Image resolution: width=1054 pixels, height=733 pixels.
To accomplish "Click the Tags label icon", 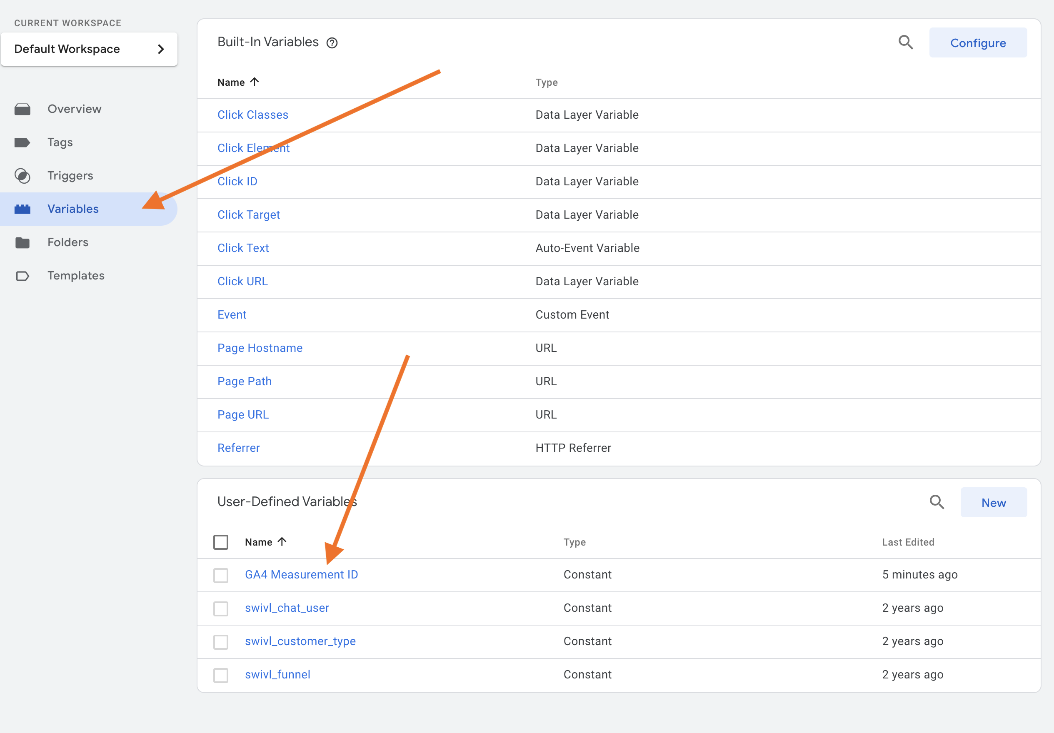I will 22,142.
